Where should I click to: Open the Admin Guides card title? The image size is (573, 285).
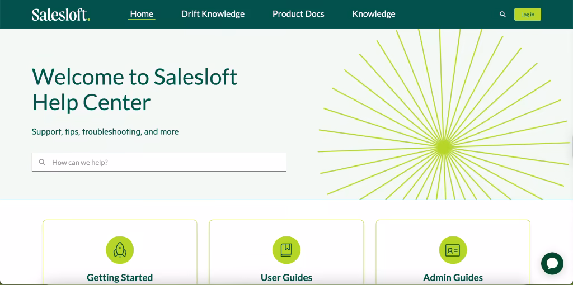coord(453,277)
